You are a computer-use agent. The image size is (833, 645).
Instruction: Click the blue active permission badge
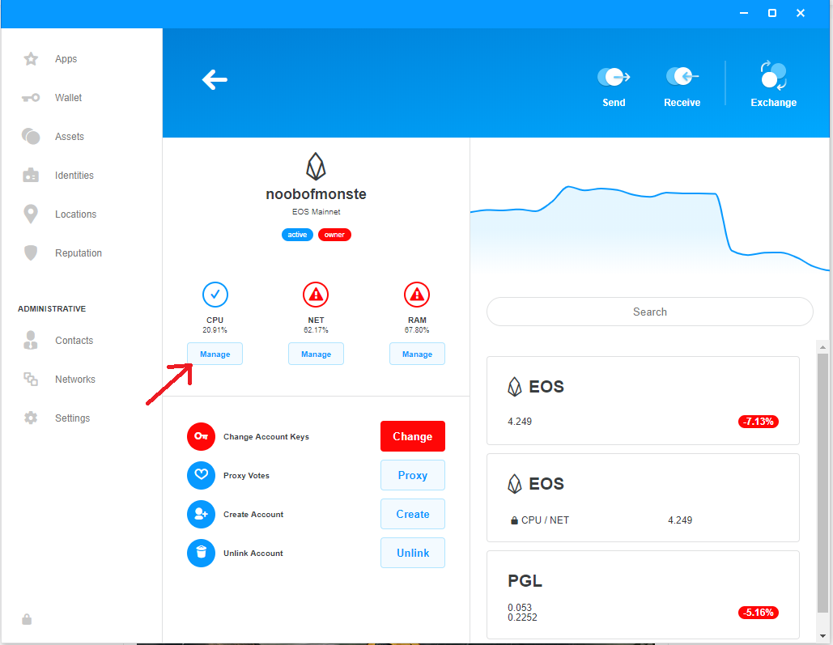point(298,235)
